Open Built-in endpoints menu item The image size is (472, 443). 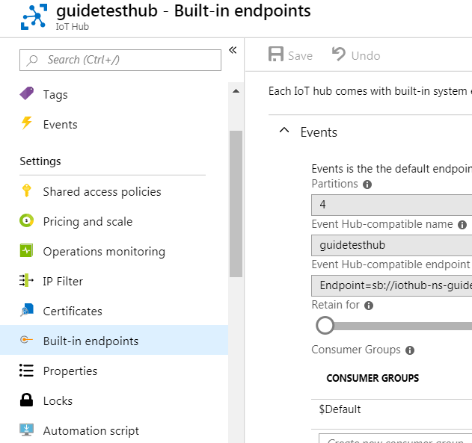click(x=91, y=341)
